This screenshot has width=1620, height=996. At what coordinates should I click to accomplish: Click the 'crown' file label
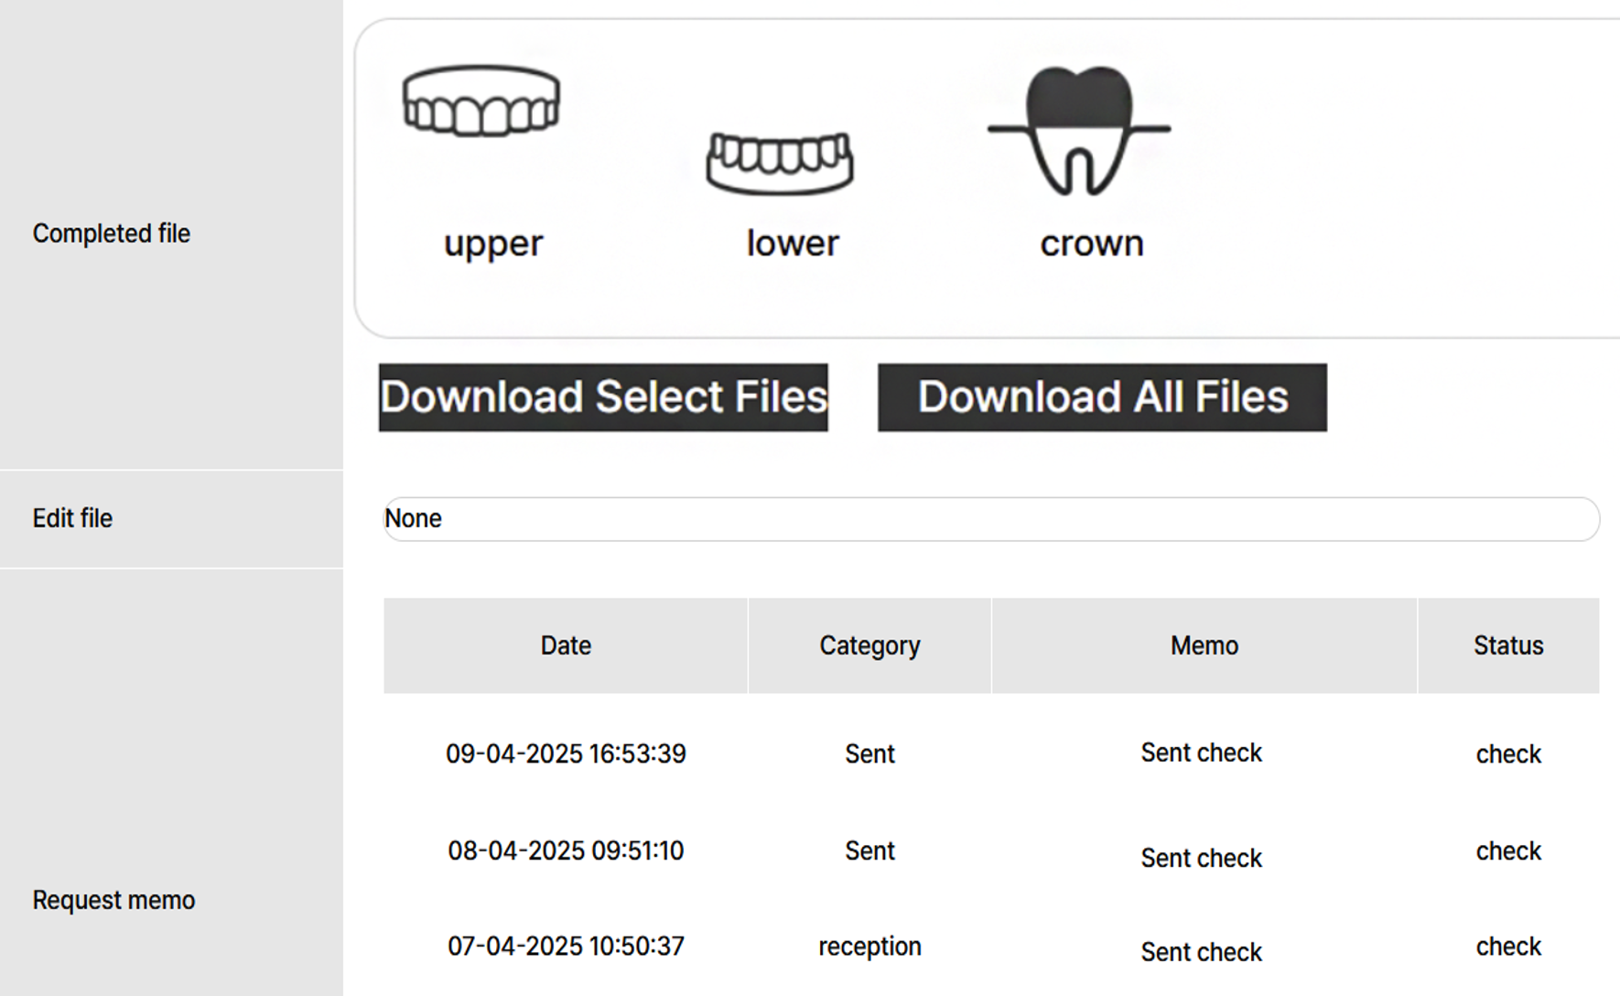(x=1091, y=244)
